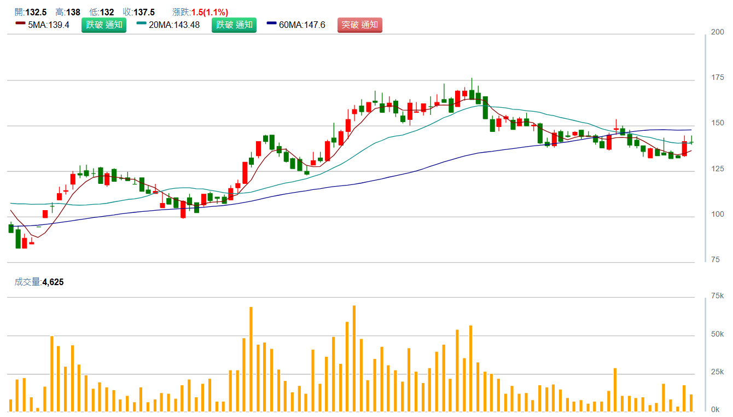Screen dimensions: 733x417
Task: Click the 跌破 通知 button beside 20MA
Action: point(234,25)
